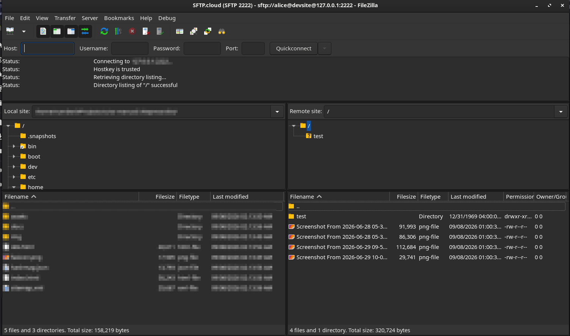
Task: Select Screenshot From 2026-06-29 09-5 file
Action: (427, 247)
